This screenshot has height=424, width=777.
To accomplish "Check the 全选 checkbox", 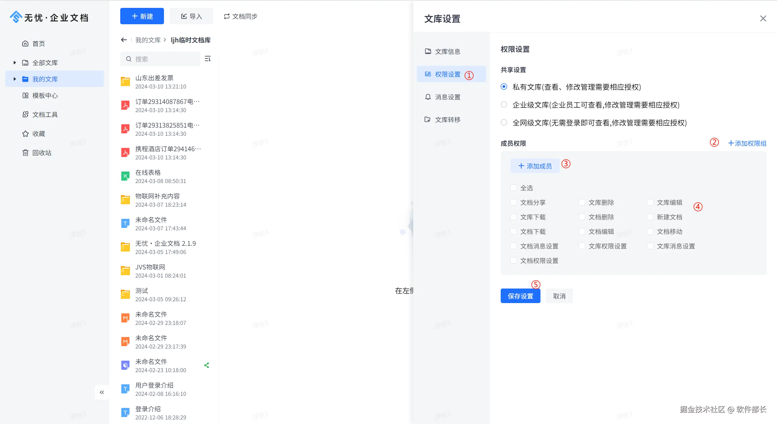I will click(x=514, y=188).
